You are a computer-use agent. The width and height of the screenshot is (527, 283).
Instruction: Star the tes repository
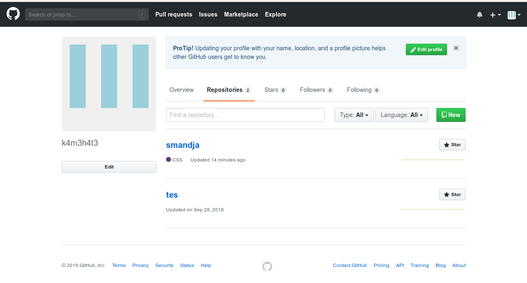(x=452, y=194)
